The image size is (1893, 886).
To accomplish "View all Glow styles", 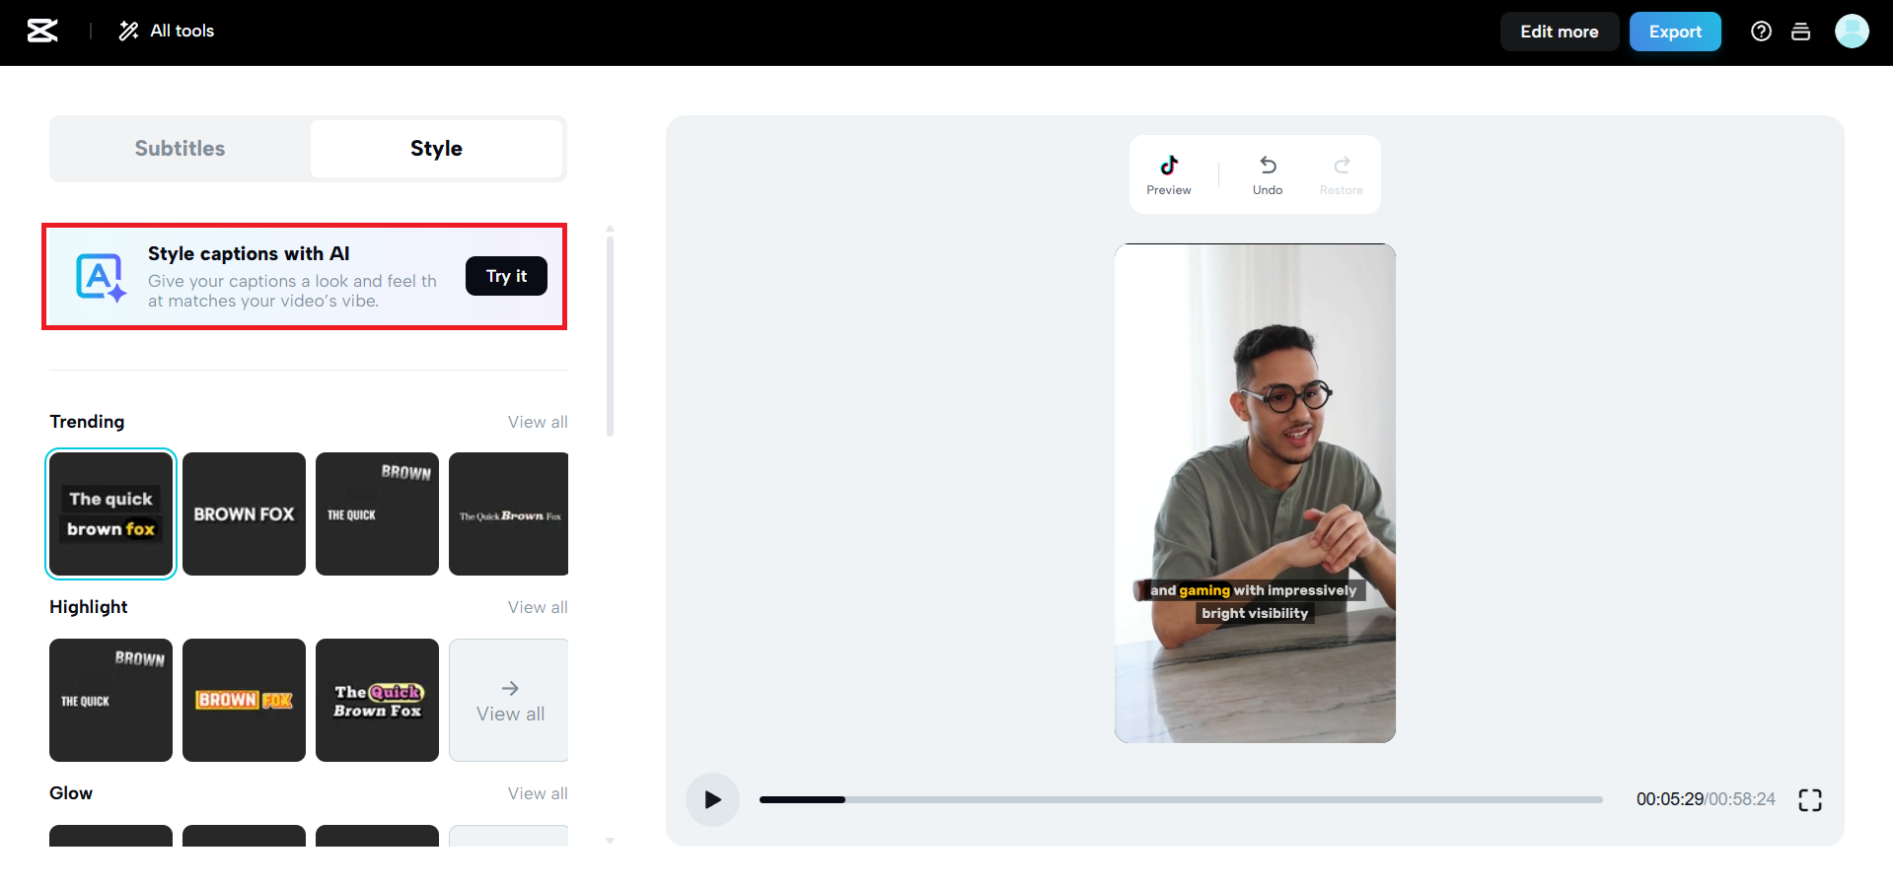I will [538, 793].
